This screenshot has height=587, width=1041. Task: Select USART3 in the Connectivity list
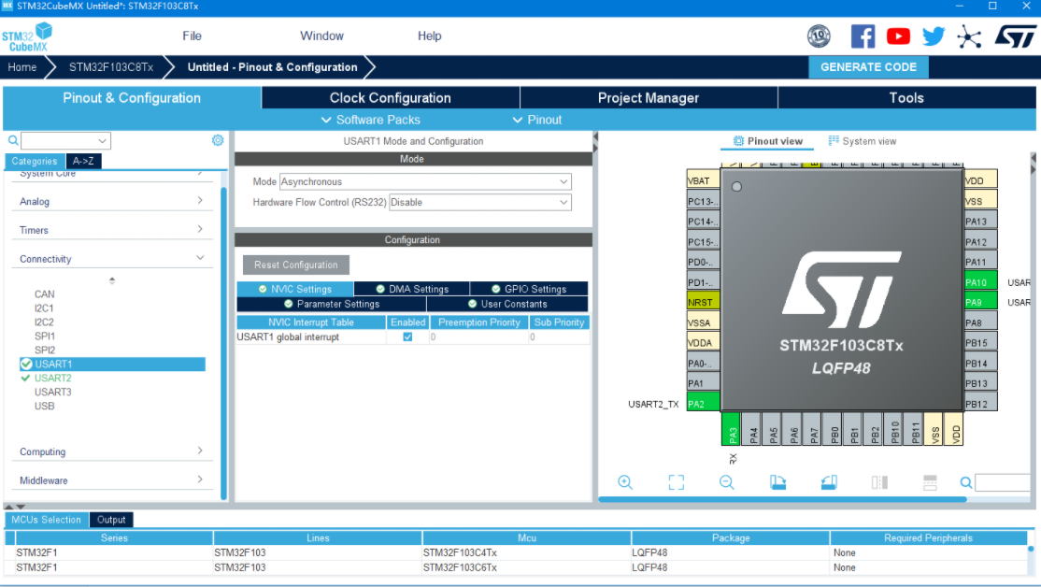tap(52, 392)
